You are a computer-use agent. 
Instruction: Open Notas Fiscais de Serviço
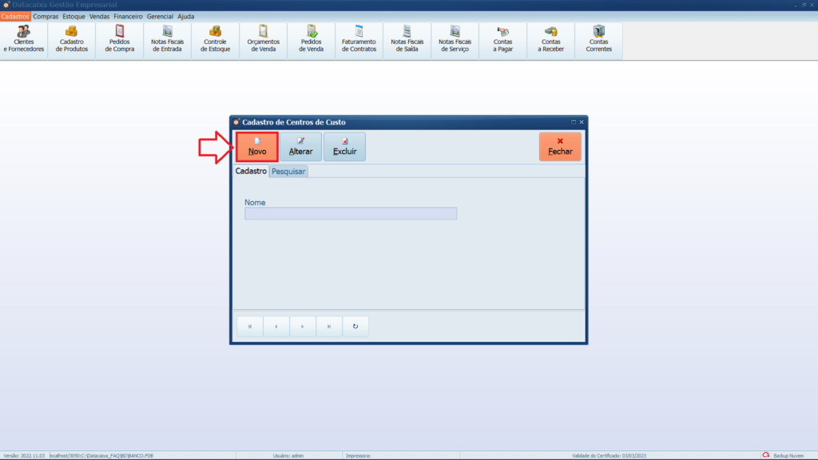(455, 40)
